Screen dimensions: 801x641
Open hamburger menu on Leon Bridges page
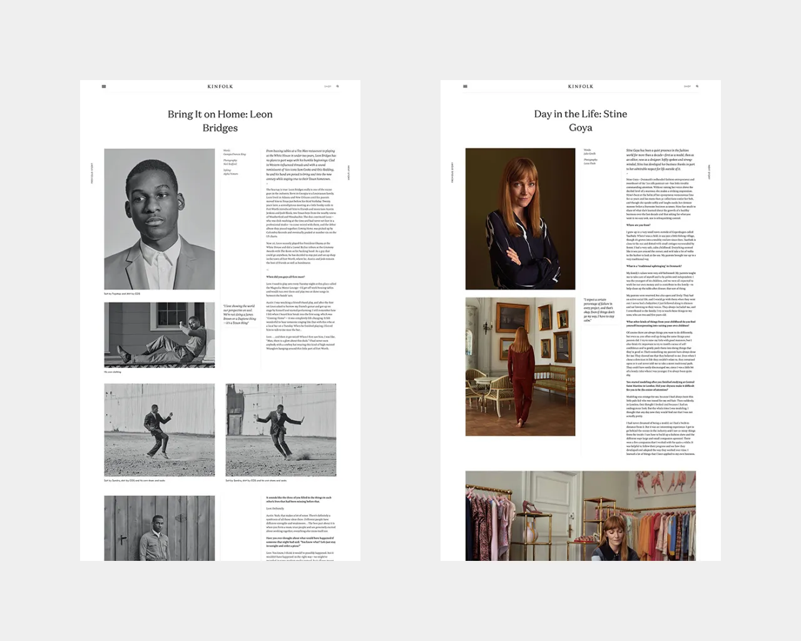104,86
